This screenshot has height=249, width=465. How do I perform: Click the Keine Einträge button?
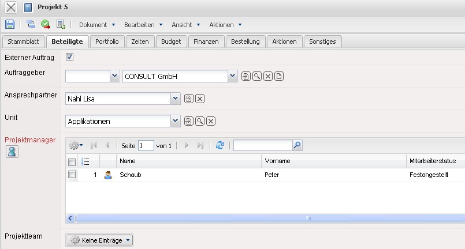99,240
